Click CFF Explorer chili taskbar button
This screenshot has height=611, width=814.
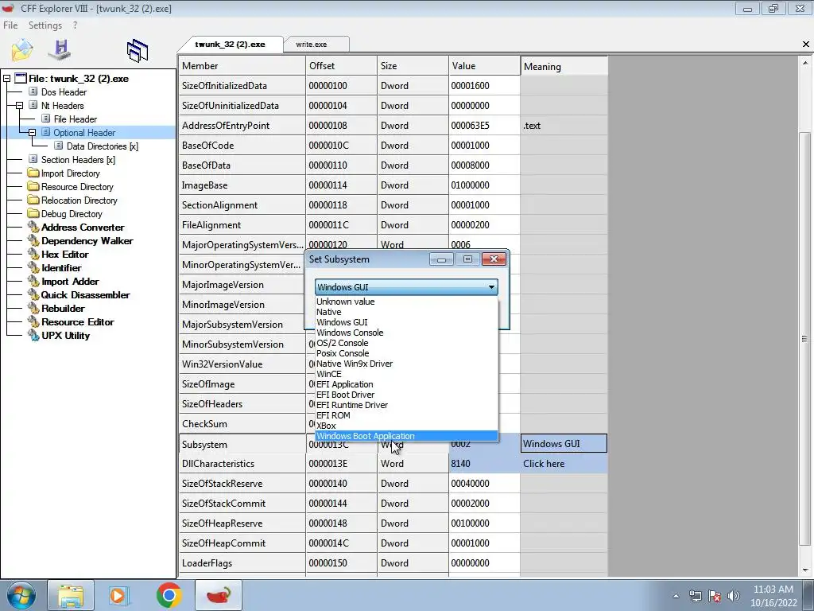[219, 595]
